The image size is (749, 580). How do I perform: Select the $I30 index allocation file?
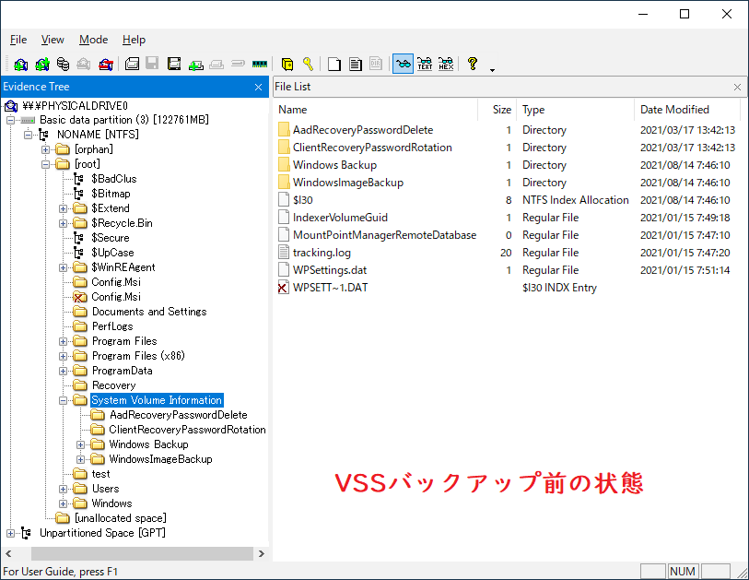click(303, 200)
